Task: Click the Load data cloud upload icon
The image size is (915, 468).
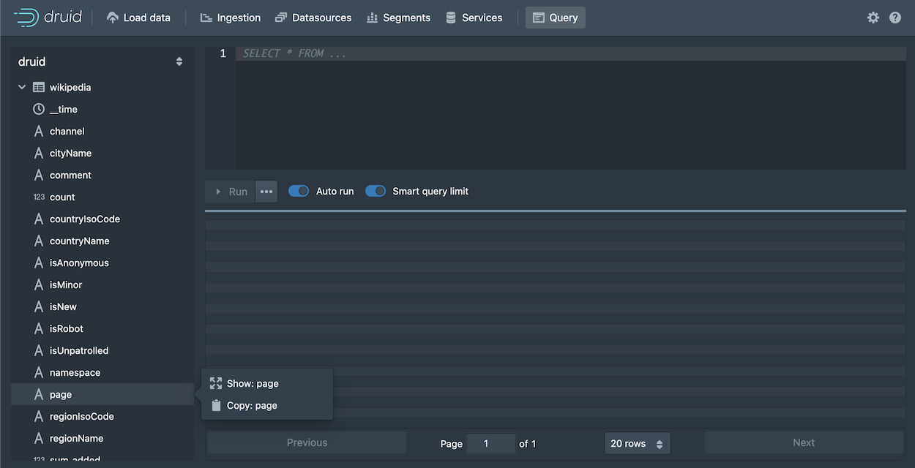Action: pos(112,18)
